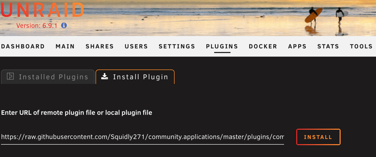Click the version info icon next to 6.9.1
Viewport: 376px width, 157px height.
[64, 25]
